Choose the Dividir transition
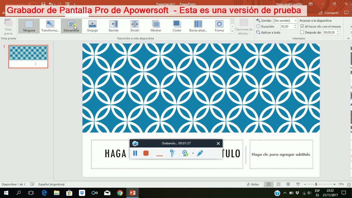The image size is (352, 198). pos(135,26)
